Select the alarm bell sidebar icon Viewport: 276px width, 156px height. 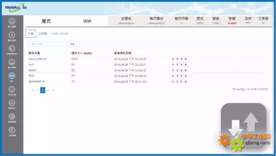coord(12,62)
